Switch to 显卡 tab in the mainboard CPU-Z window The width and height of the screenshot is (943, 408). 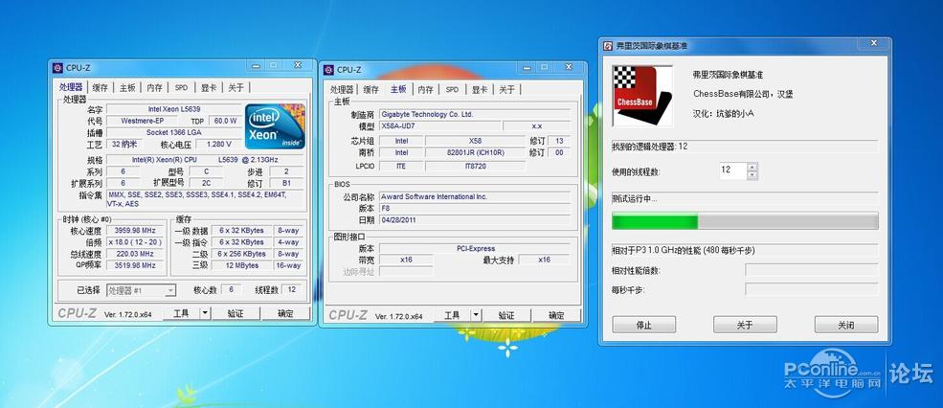[x=480, y=89]
